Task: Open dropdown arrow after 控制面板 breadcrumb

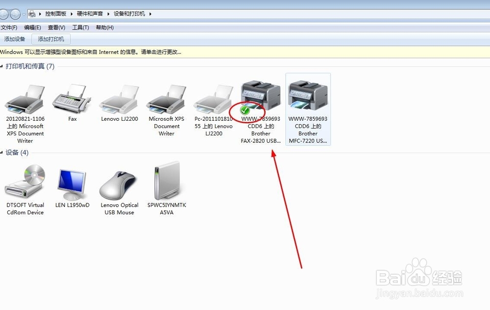Action: point(72,14)
